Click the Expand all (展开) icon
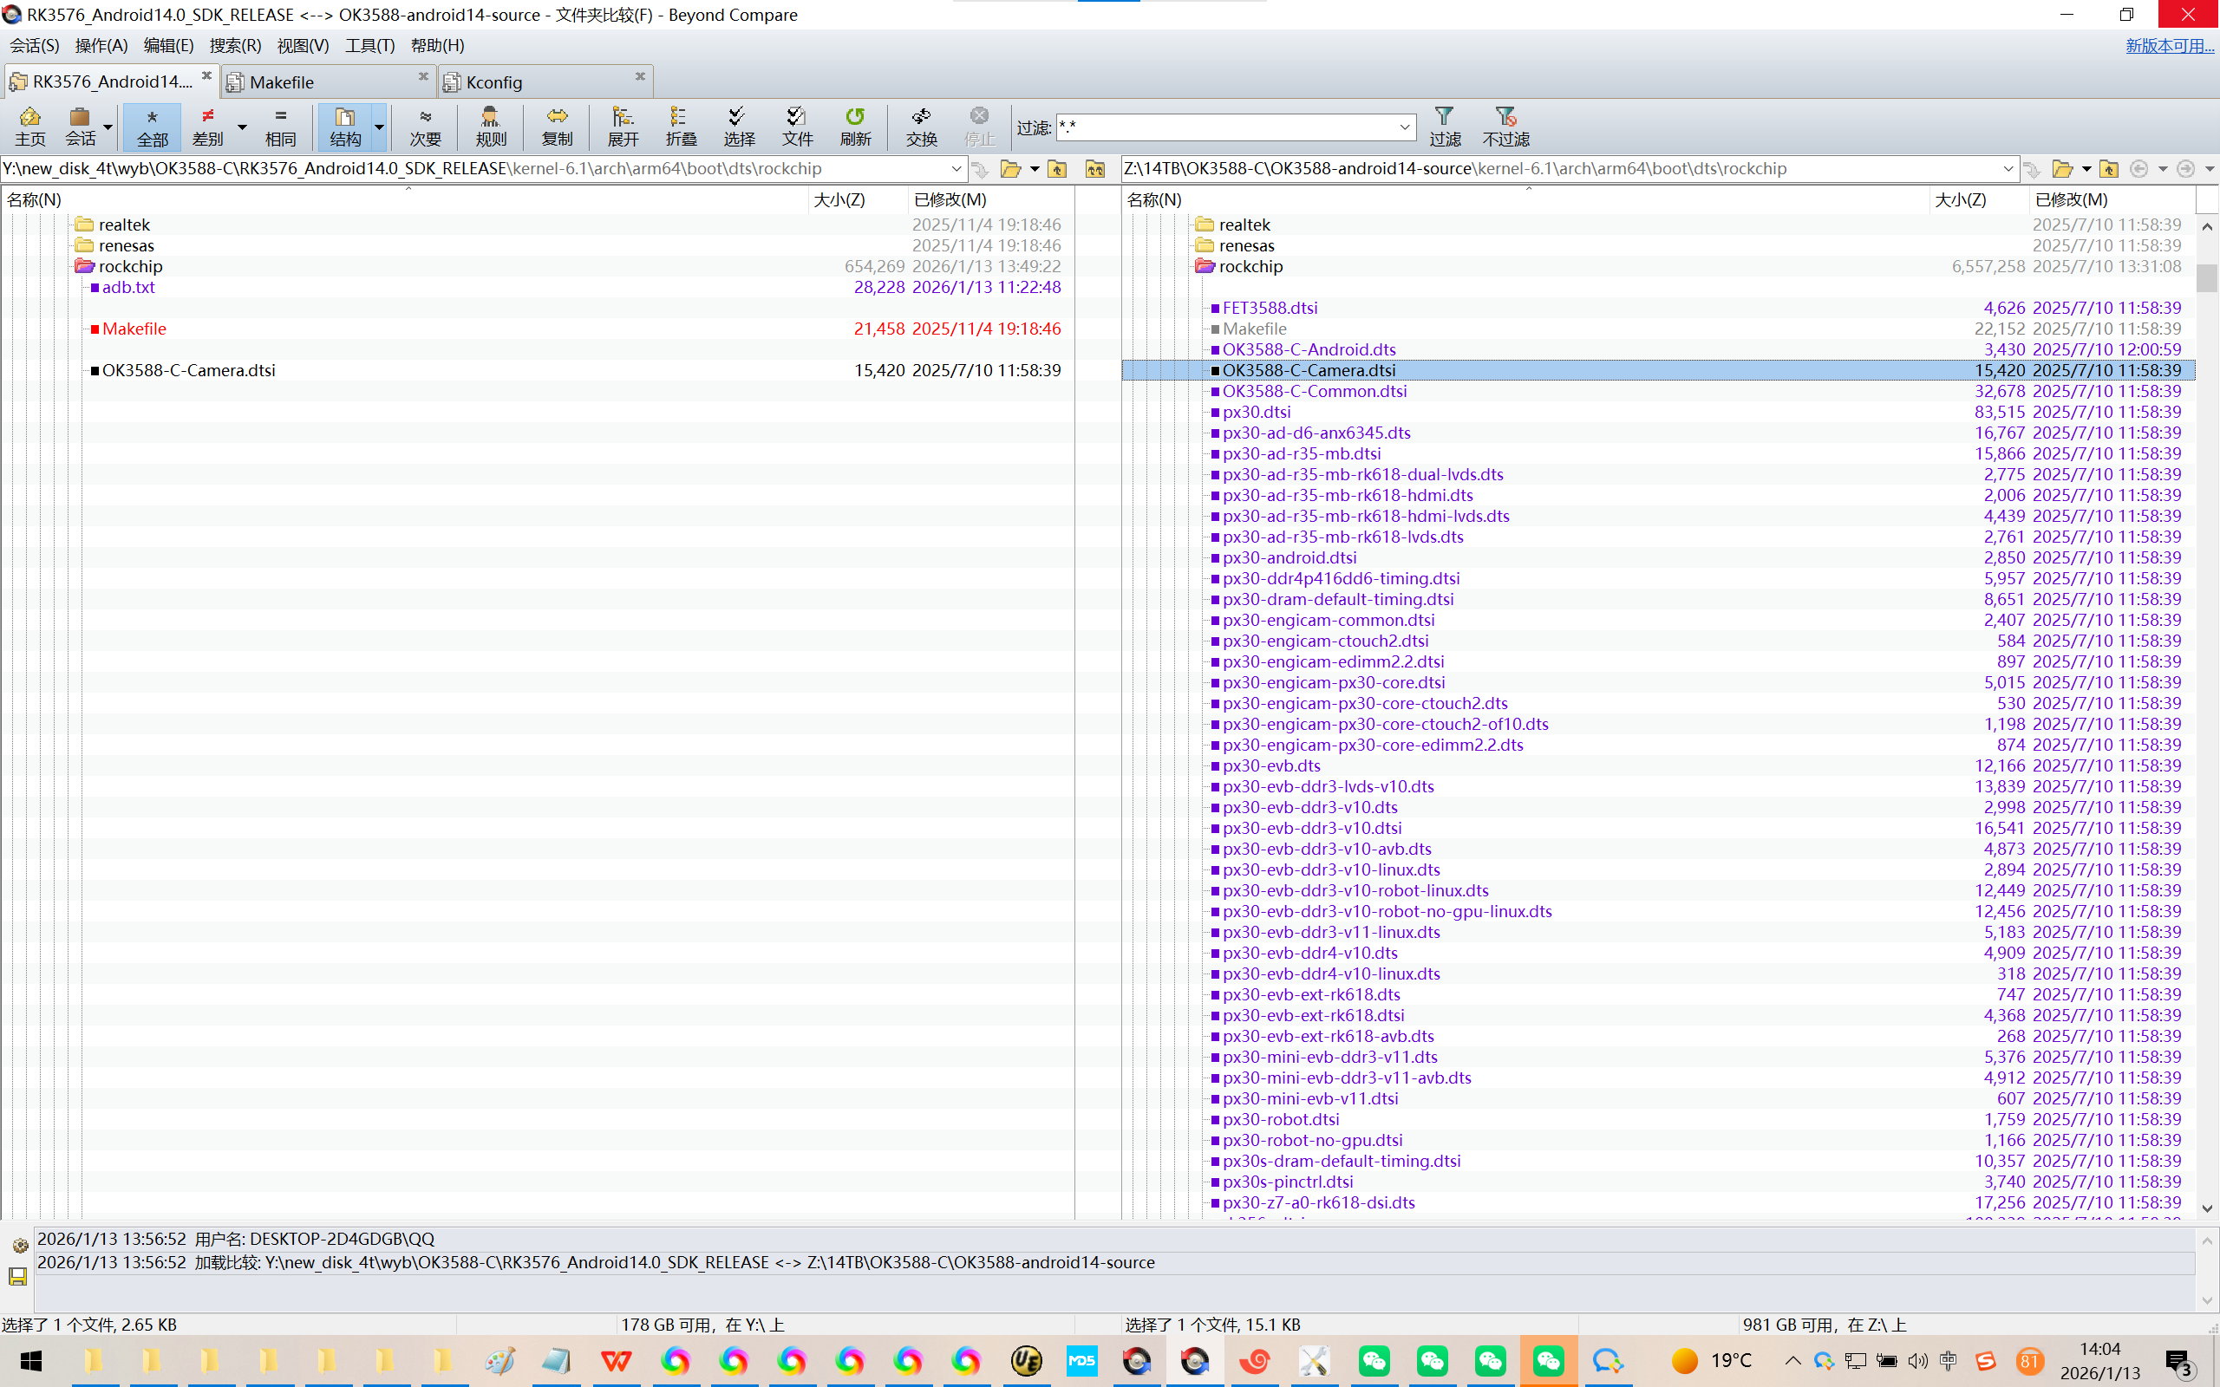Screen dimensions: 2220x1387 click(622, 126)
